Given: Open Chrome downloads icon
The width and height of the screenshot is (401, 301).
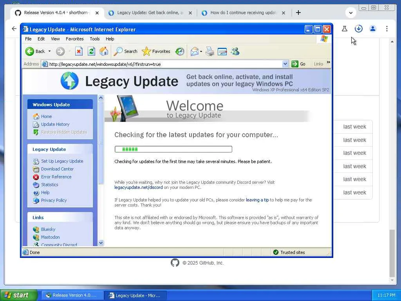Looking at the screenshot, I should click(359, 29).
